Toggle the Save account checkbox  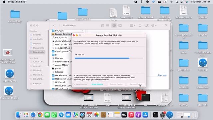[x=74, y=84]
